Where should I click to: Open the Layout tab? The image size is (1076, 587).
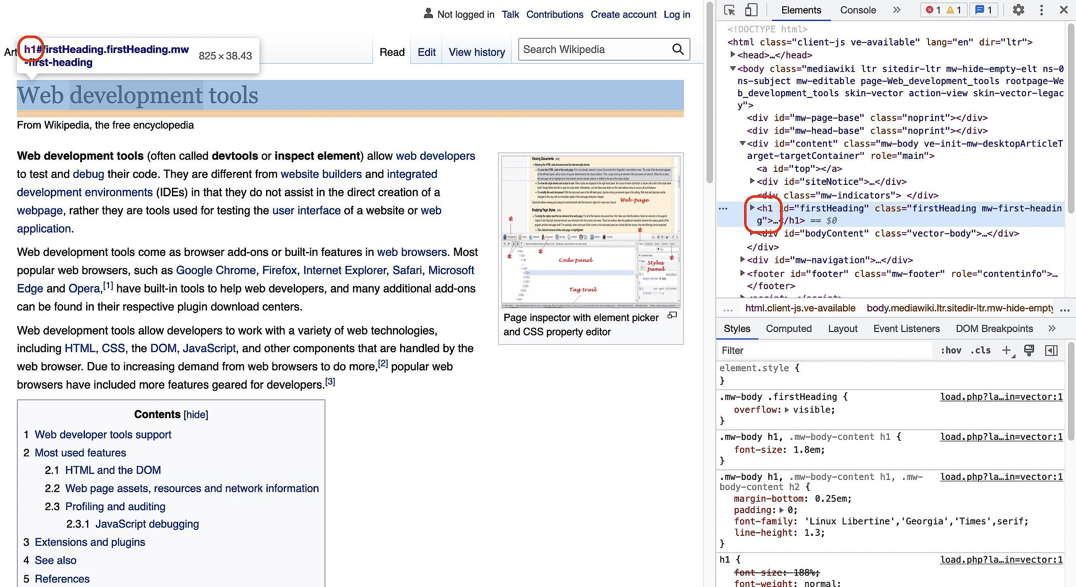842,329
